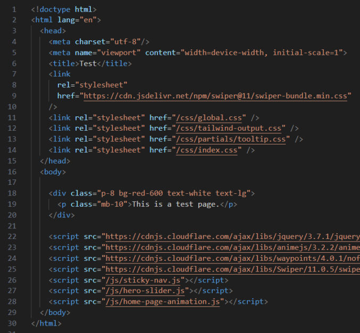Place cursor in 'This is a test page.' text
The height and width of the screenshot is (333, 360).
[176, 204]
